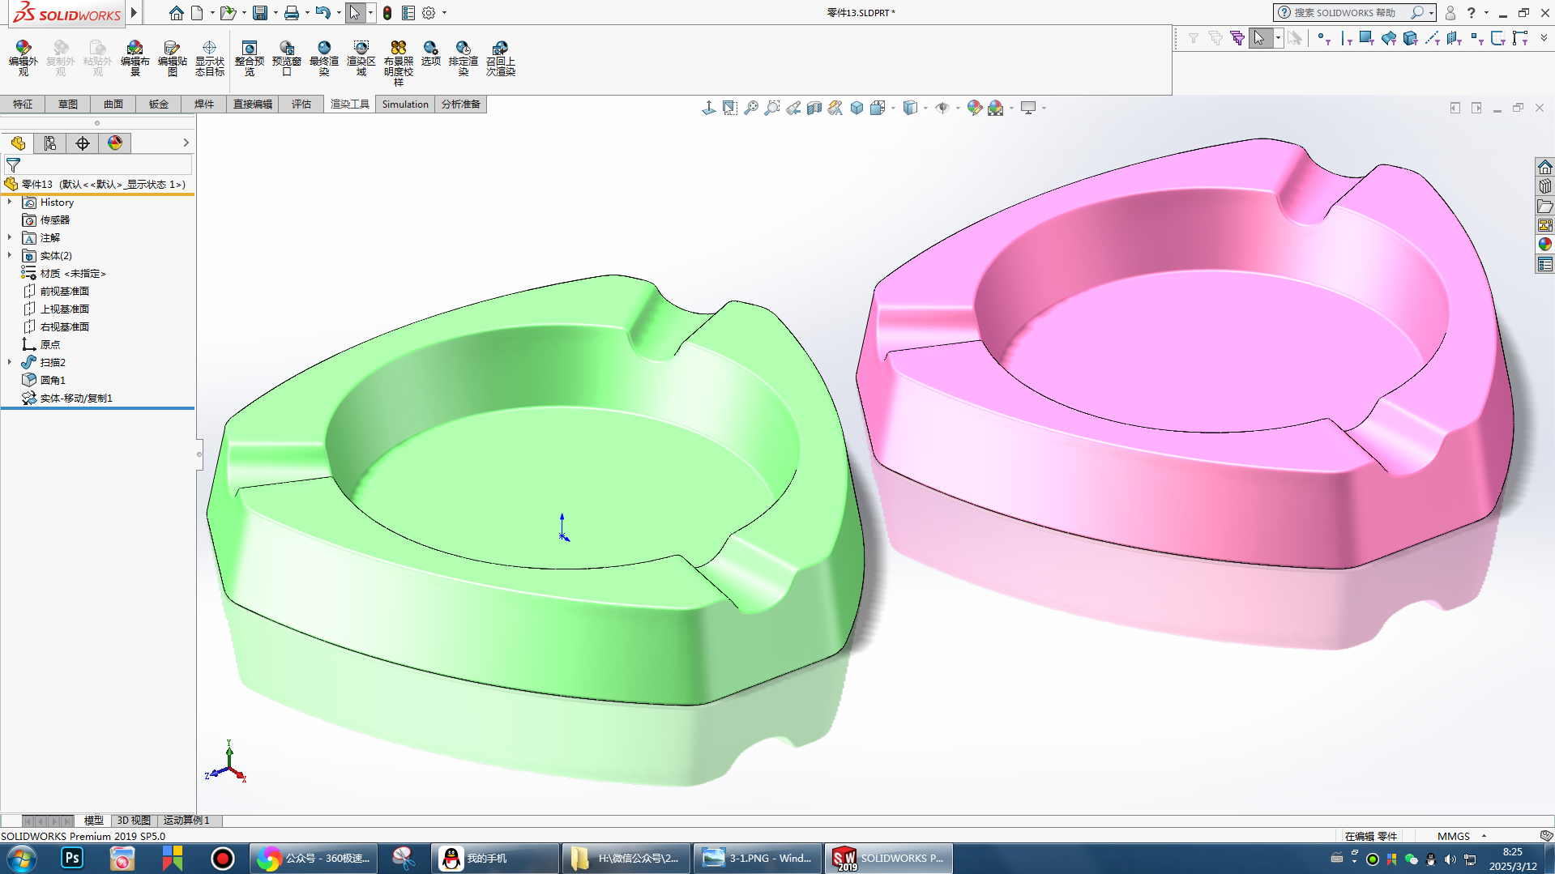Image resolution: width=1555 pixels, height=874 pixels.
Task: Open Edit Scene (编辑布景)
Action: (135, 58)
